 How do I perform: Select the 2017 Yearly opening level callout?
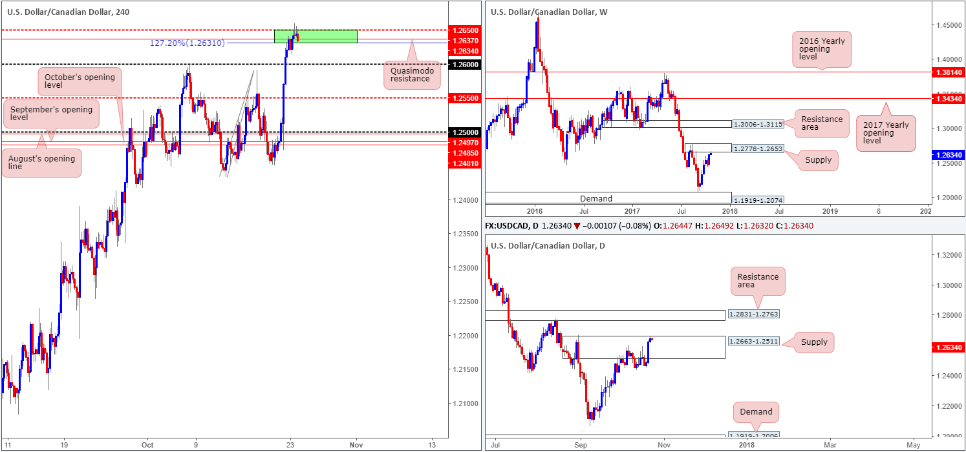tap(887, 132)
